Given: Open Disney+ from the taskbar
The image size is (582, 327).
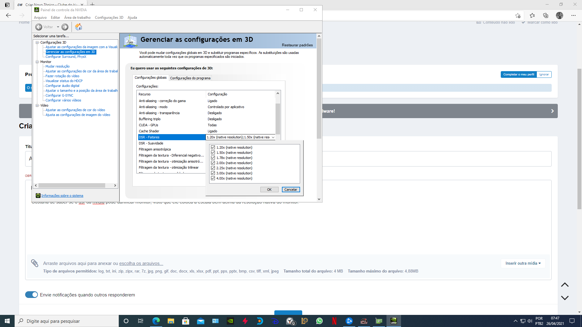Looking at the screenshot, I should tap(275, 321).
